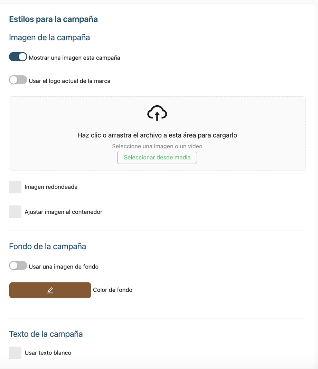
Task: Open media picker via 'Seleccionar desde media'
Action: tap(157, 157)
